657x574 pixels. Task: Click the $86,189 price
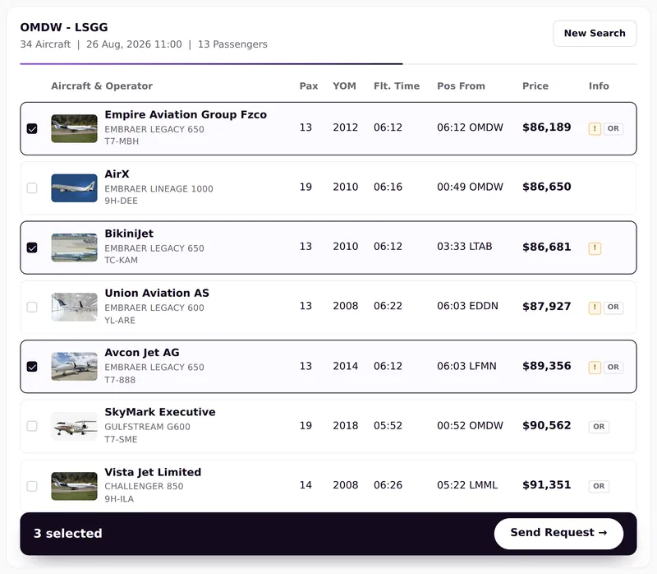546,127
